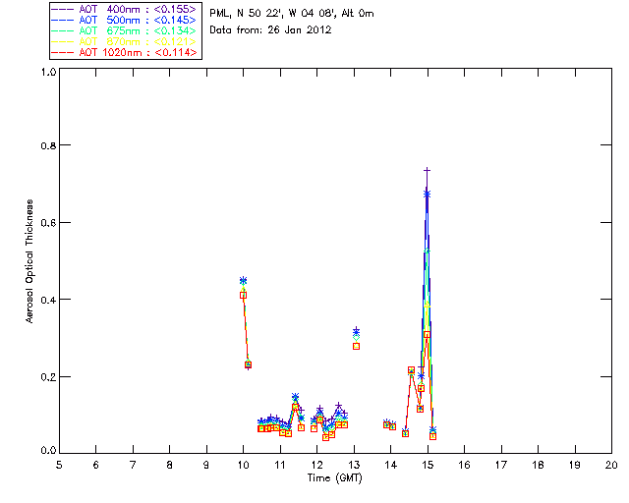Click the AOT 1020nm legend entry
The width and height of the screenshot is (629, 503).
click(124, 52)
